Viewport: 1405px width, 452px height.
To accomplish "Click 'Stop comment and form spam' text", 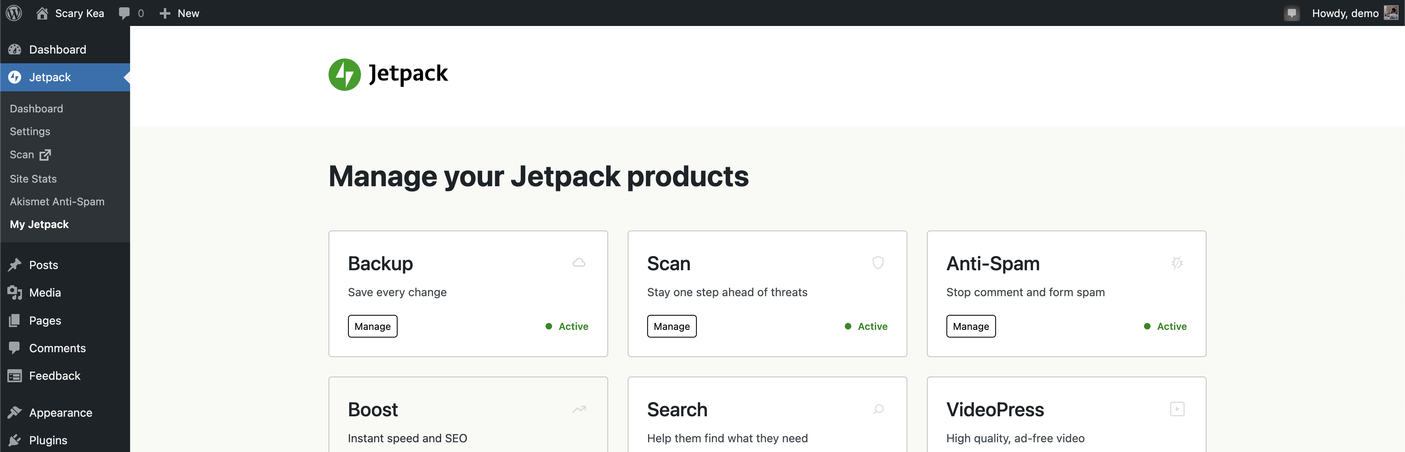I will (x=1025, y=293).
